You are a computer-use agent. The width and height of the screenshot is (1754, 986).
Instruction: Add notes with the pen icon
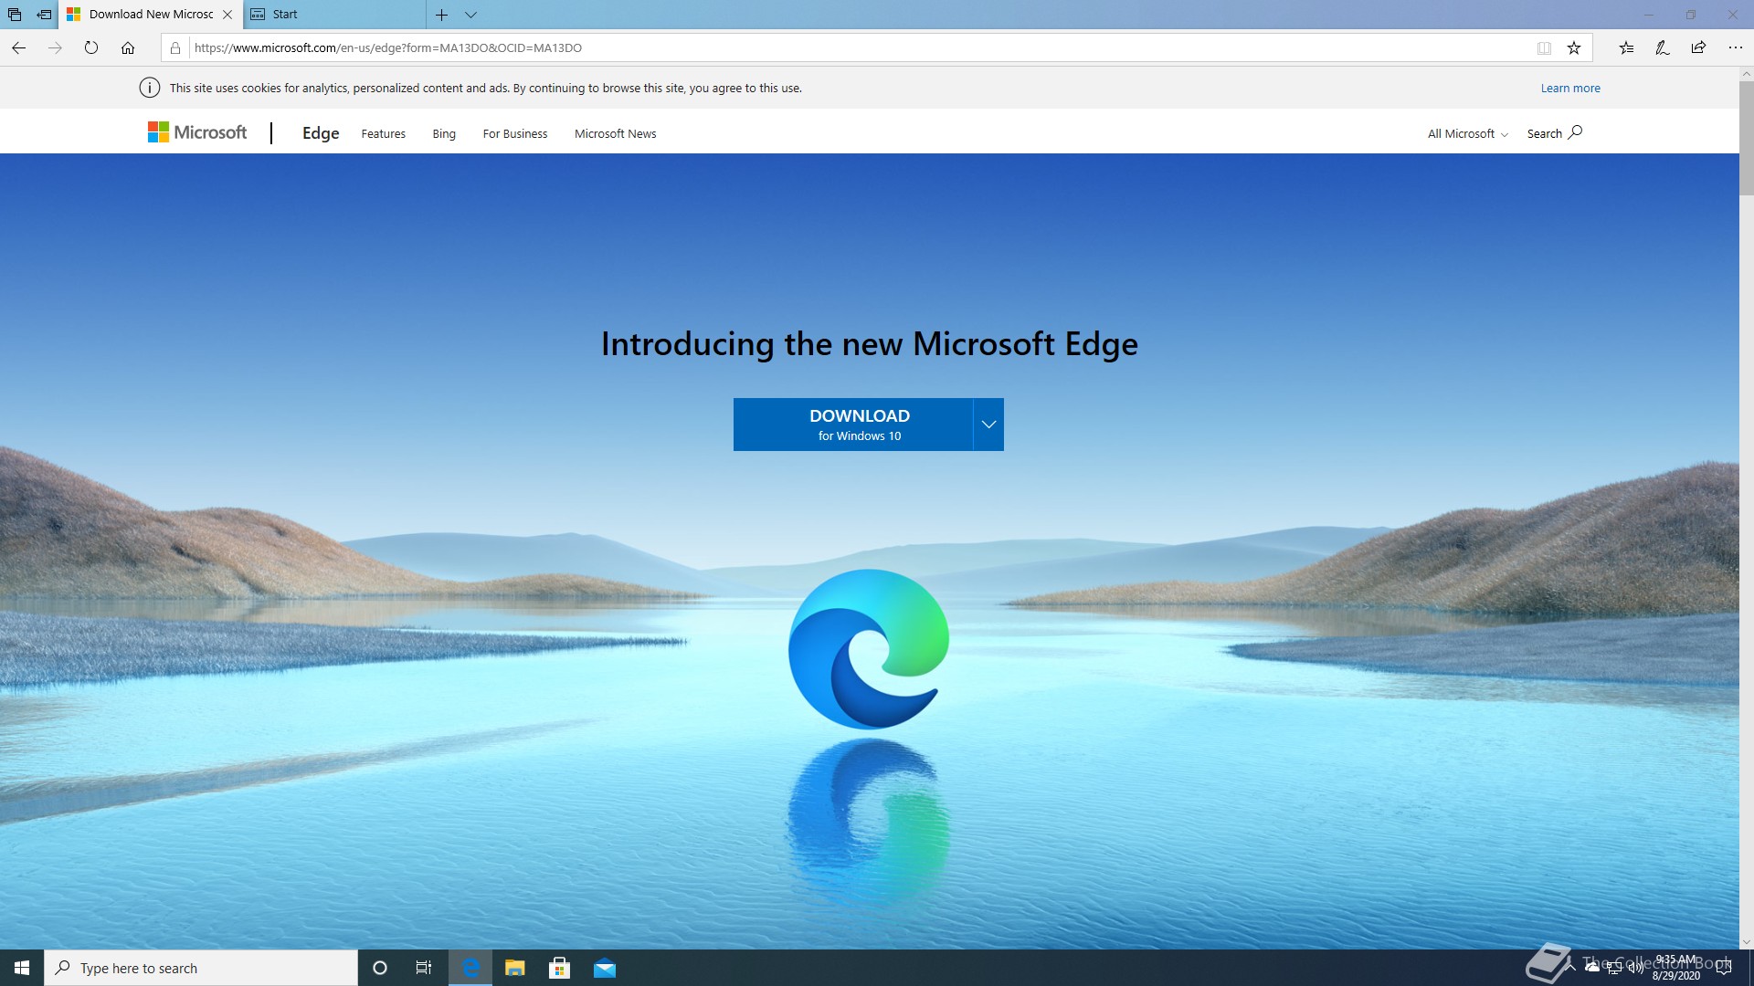coord(1663,47)
